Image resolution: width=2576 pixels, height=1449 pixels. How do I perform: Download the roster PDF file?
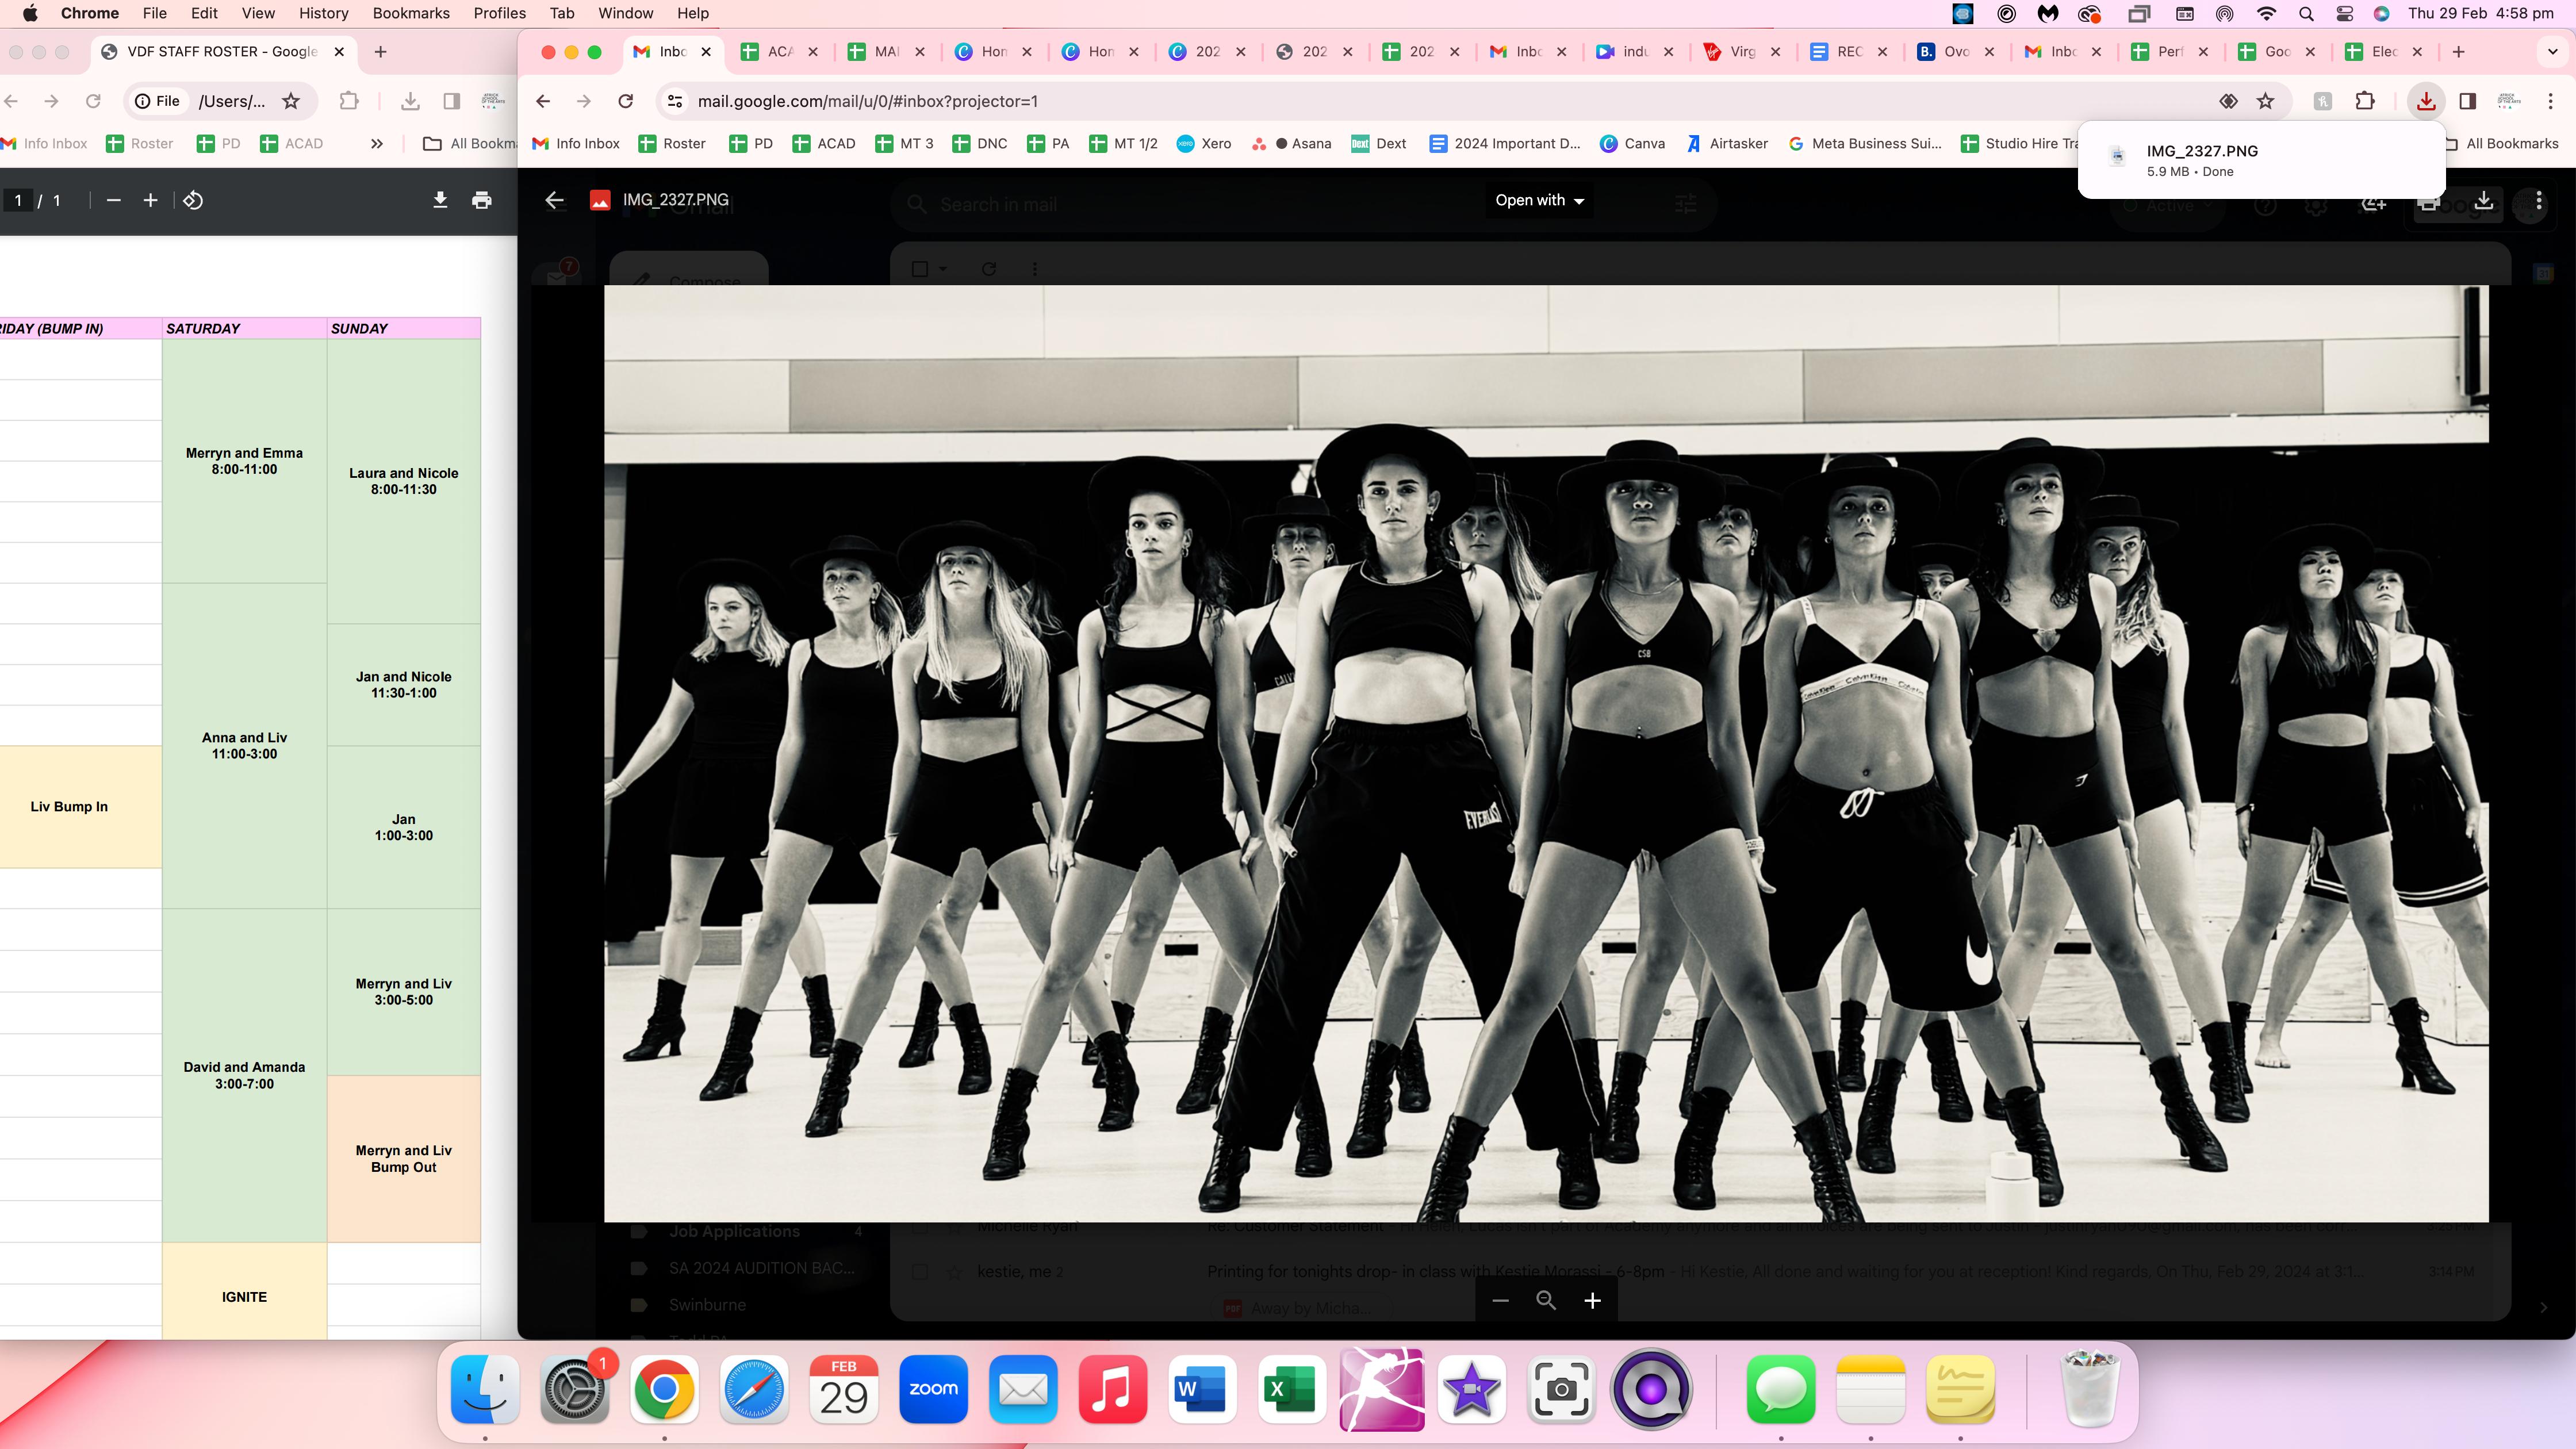tap(440, 200)
